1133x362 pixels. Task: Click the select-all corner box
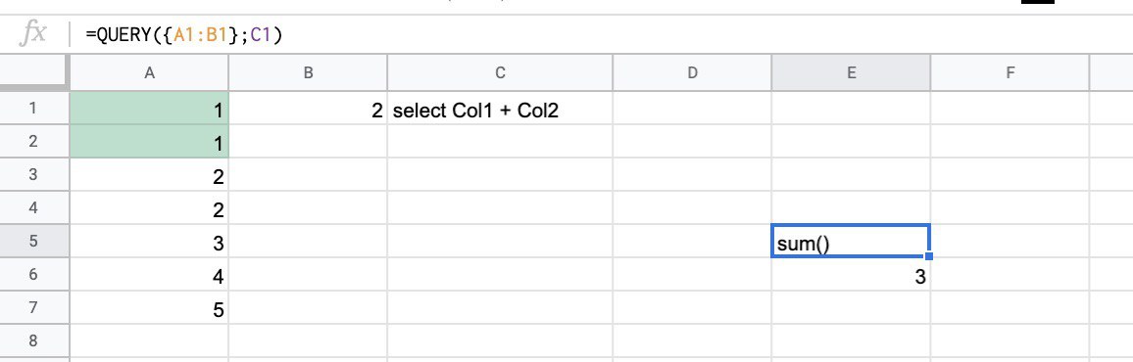[34, 72]
